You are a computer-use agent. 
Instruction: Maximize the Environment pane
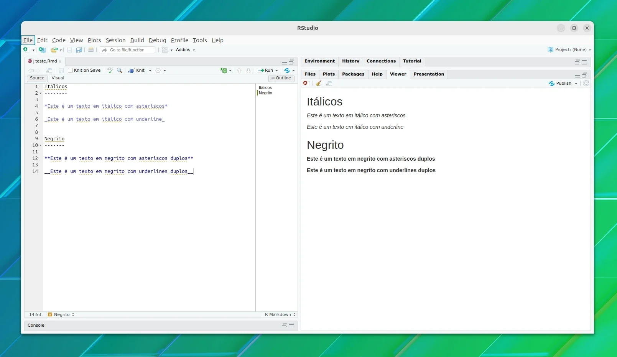pos(584,62)
